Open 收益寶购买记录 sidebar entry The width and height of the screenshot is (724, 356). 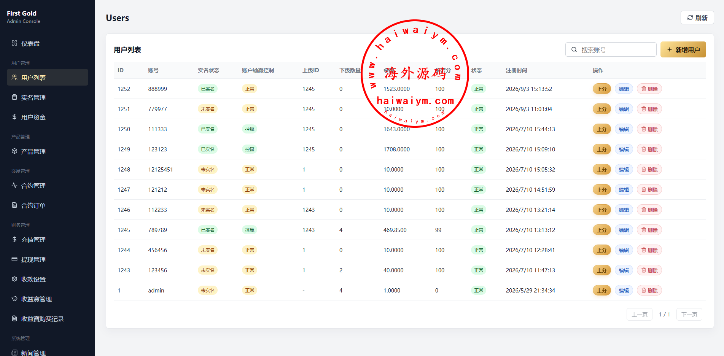pos(48,319)
